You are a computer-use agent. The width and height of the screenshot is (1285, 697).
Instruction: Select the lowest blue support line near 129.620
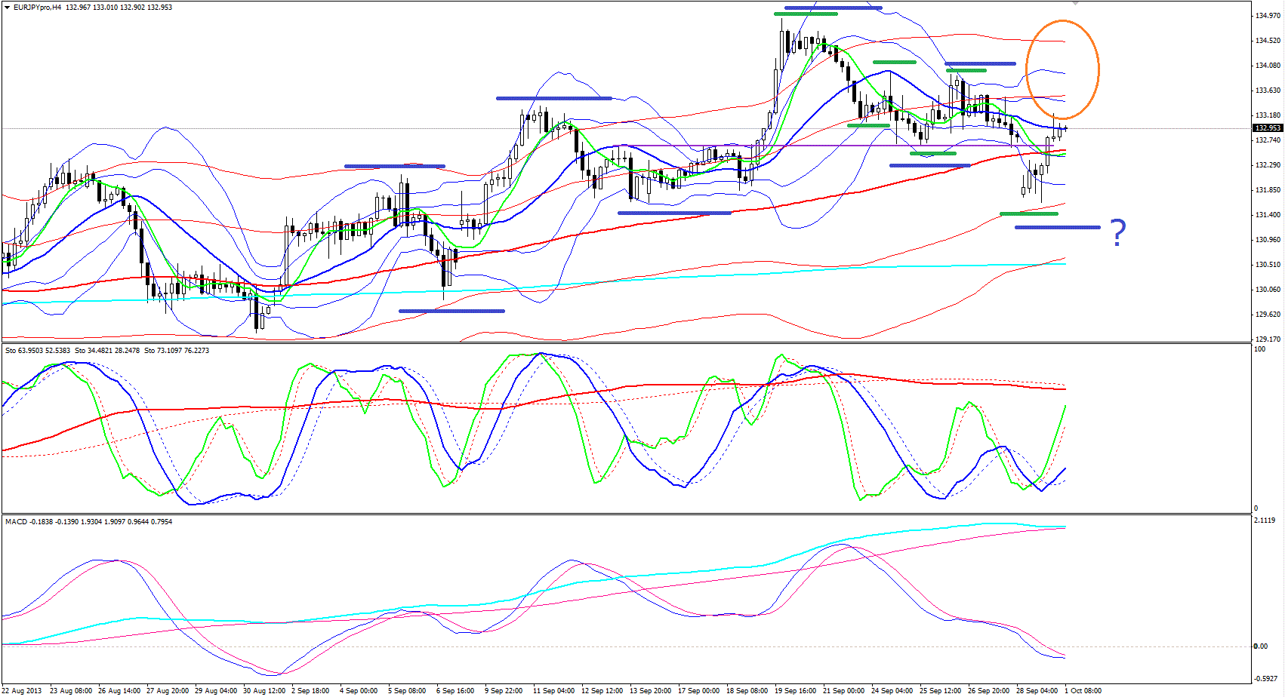tap(451, 311)
